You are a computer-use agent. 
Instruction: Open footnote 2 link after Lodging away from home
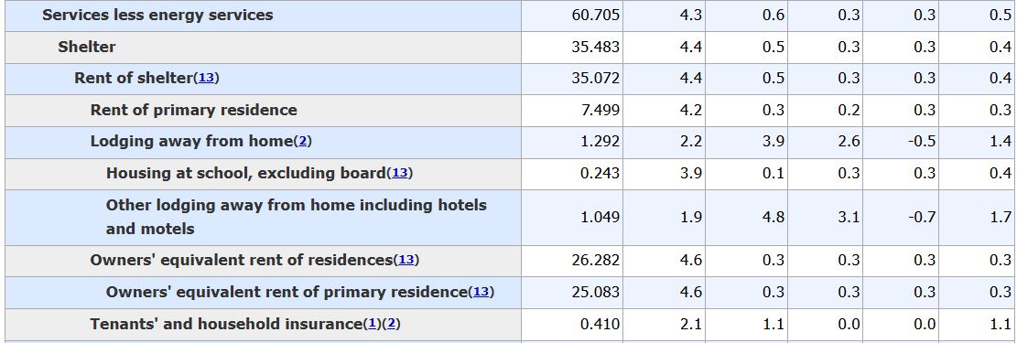pos(302,142)
